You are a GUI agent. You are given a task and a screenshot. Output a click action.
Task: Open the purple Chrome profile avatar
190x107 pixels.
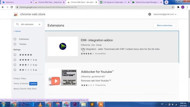tap(183, 7)
